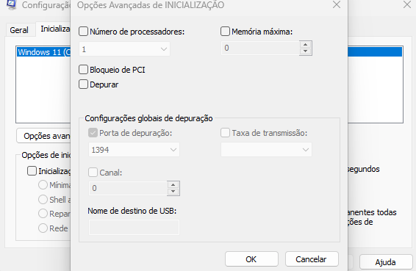The width and height of the screenshot is (416, 271).
Task: Expand the Porta de depuração combo box
Action: [134, 150]
